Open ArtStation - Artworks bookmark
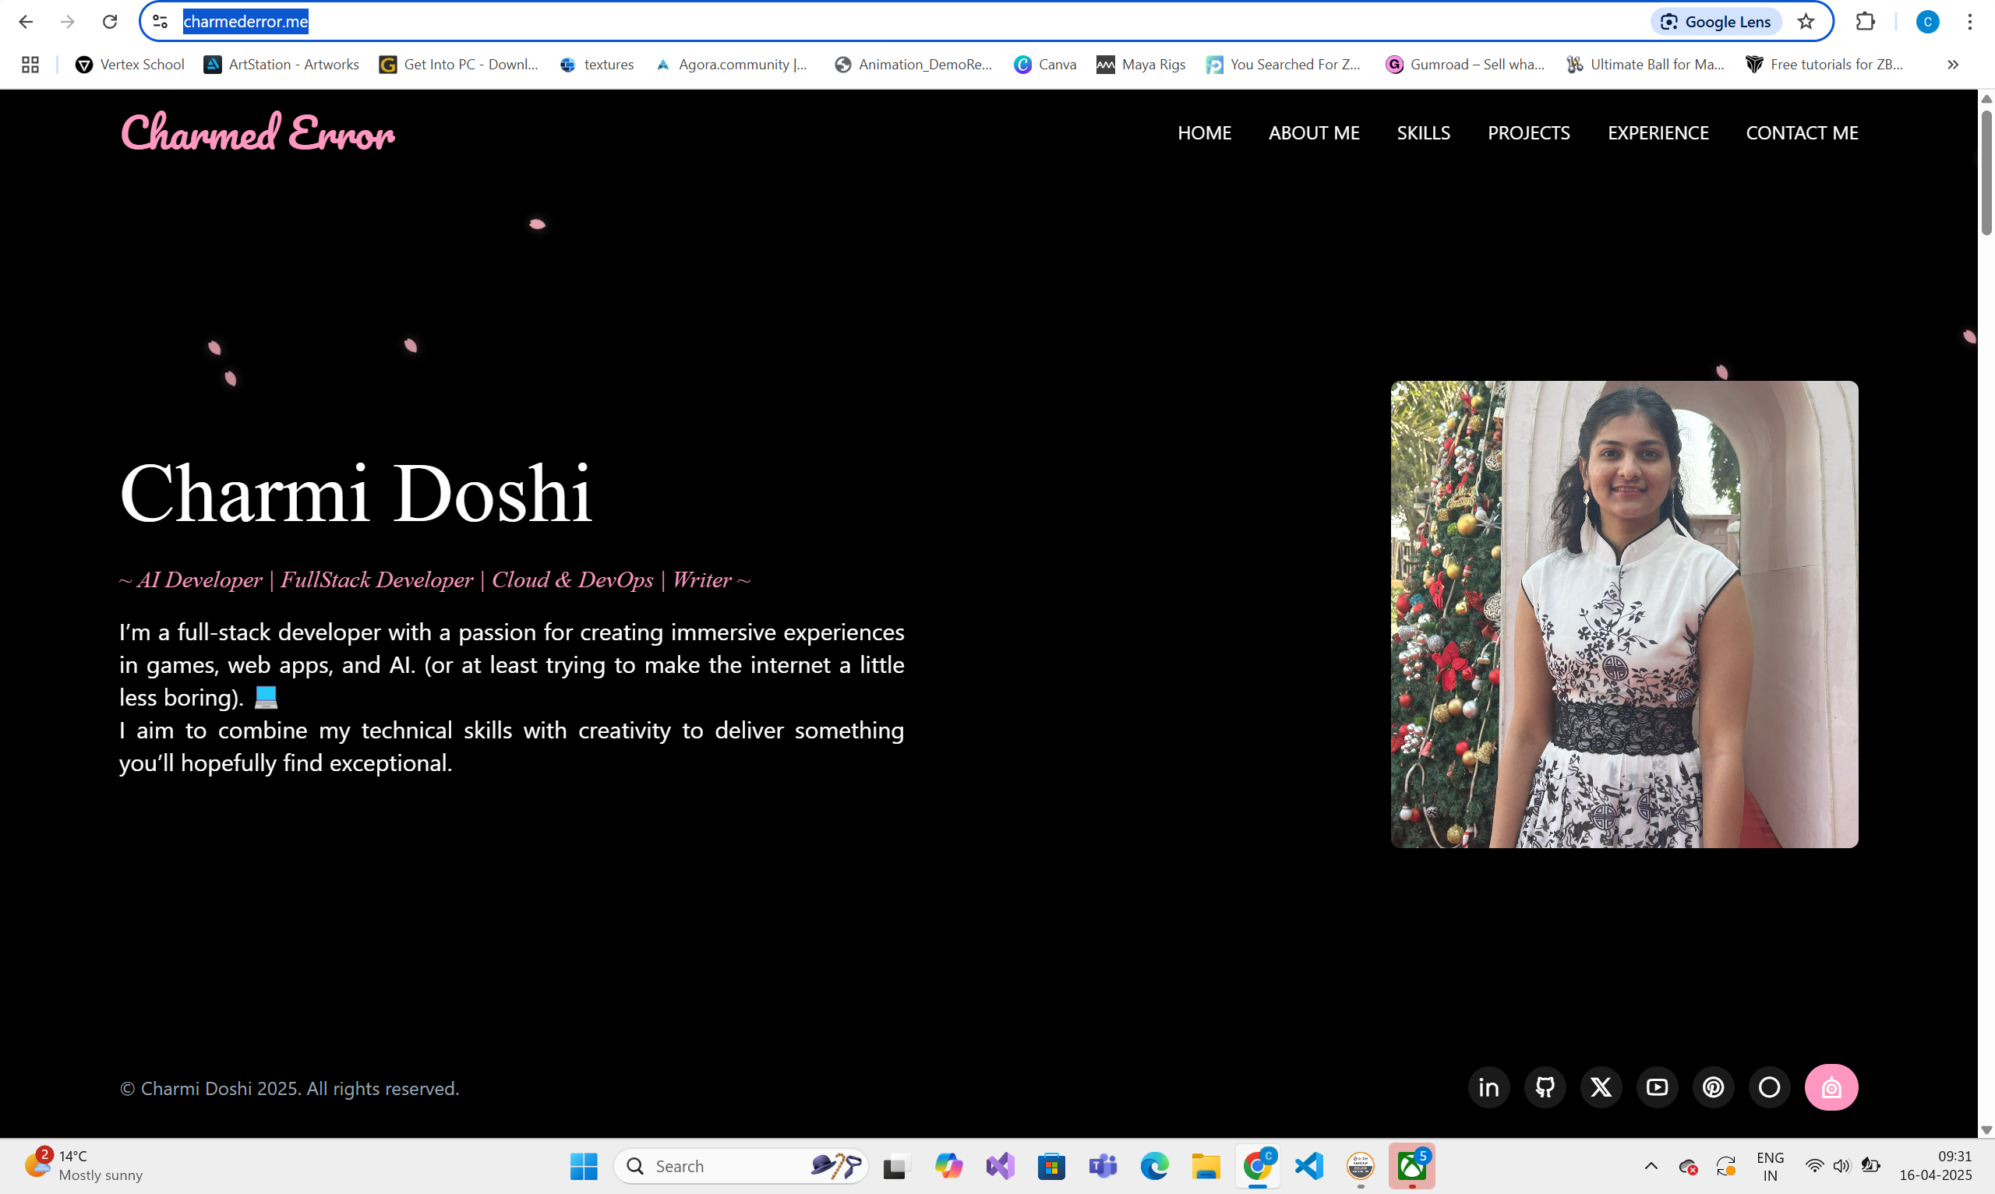This screenshot has width=1995, height=1194. coord(281,65)
